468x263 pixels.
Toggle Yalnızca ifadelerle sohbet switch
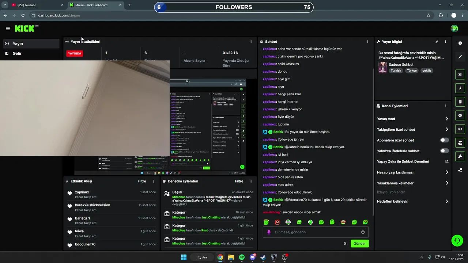coord(445,151)
